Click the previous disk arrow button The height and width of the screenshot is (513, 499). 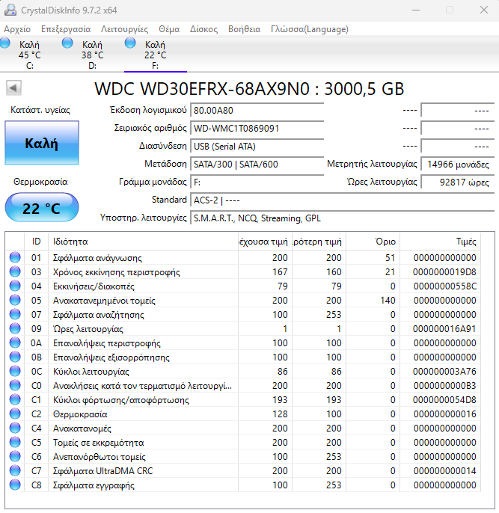click(x=13, y=88)
